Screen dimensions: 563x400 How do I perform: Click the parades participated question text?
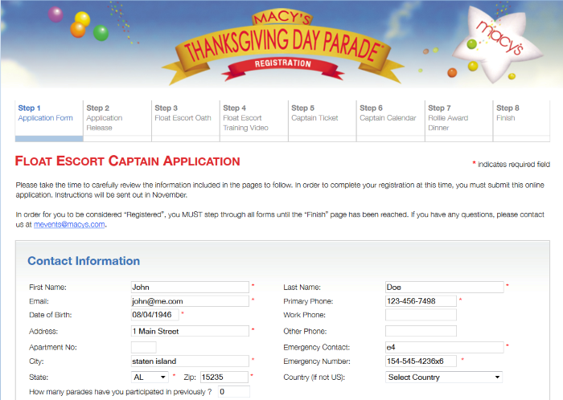(121, 392)
